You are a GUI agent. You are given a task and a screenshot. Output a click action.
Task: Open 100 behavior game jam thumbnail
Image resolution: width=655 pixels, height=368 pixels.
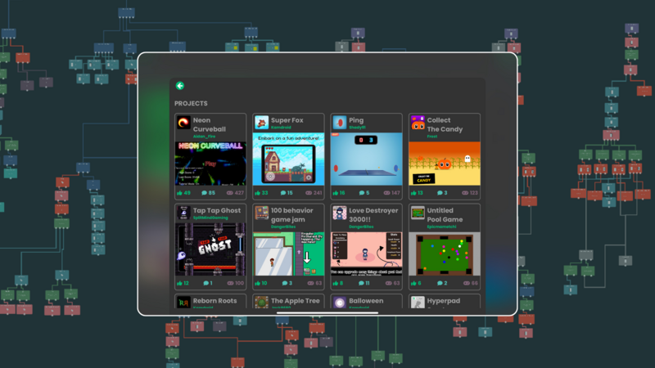(x=289, y=254)
